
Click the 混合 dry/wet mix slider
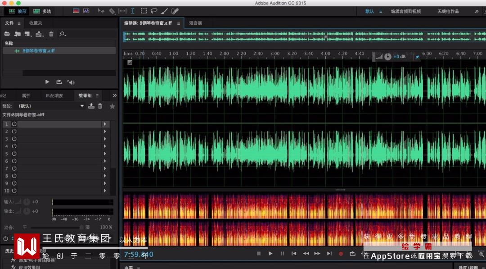click(x=57, y=228)
